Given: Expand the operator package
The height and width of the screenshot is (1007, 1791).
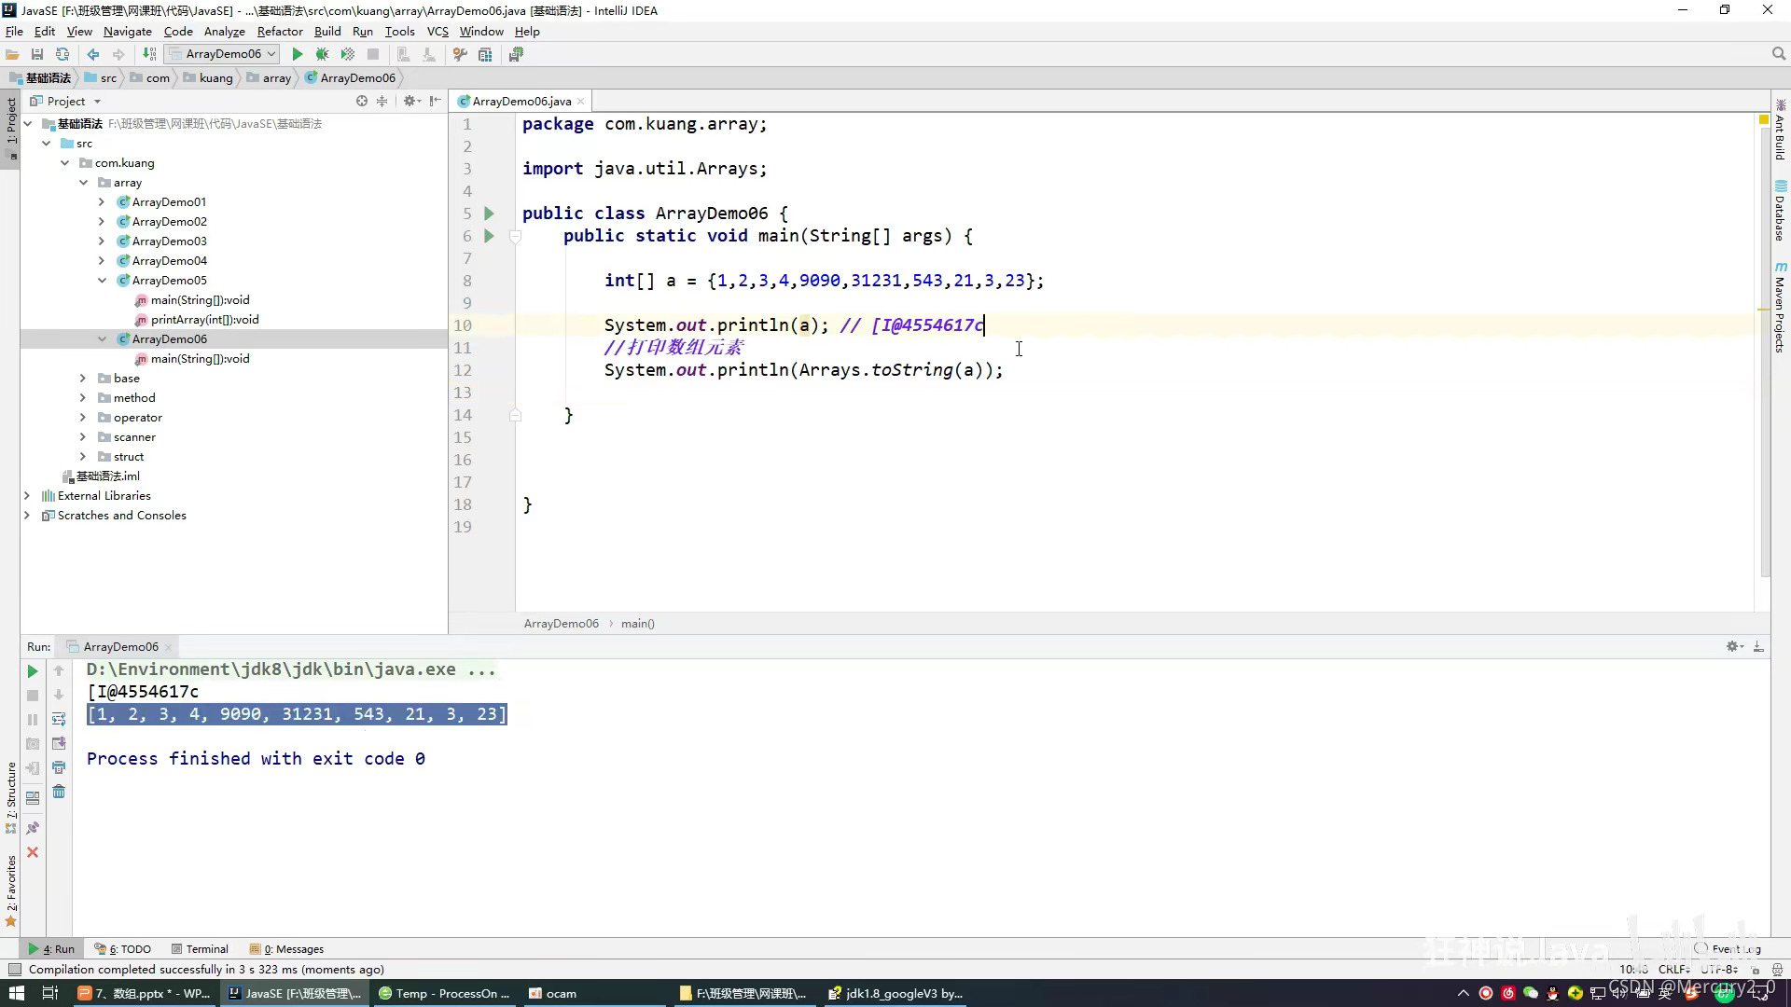Looking at the screenshot, I should tap(83, 418).
